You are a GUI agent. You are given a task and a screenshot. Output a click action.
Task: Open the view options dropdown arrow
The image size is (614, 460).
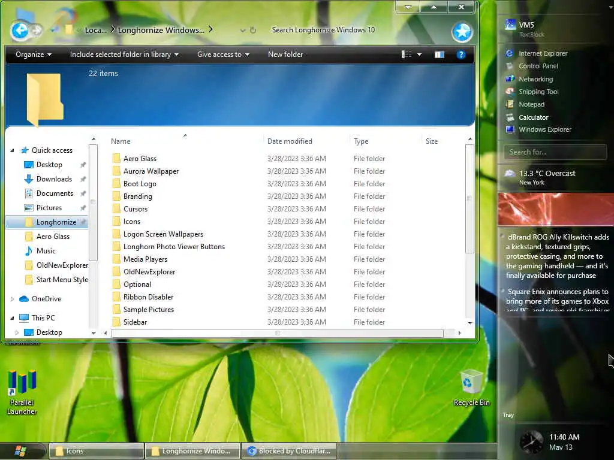click(419, 55)
